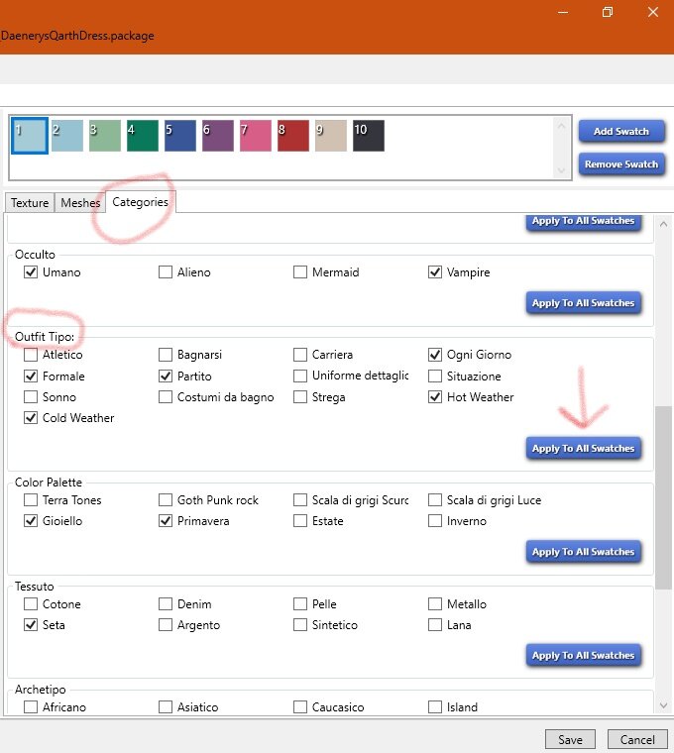Enable Atletico outfit type

31,355
